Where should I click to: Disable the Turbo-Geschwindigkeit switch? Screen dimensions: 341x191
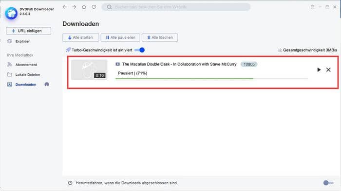pyautogui.click(x=140, y=50)
